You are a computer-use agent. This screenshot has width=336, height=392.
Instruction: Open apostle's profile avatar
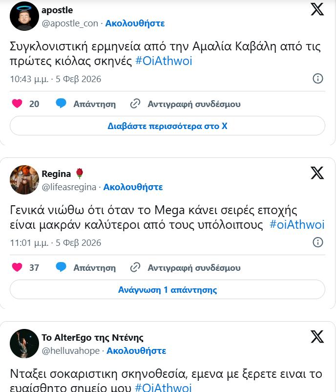click(24, 16)
